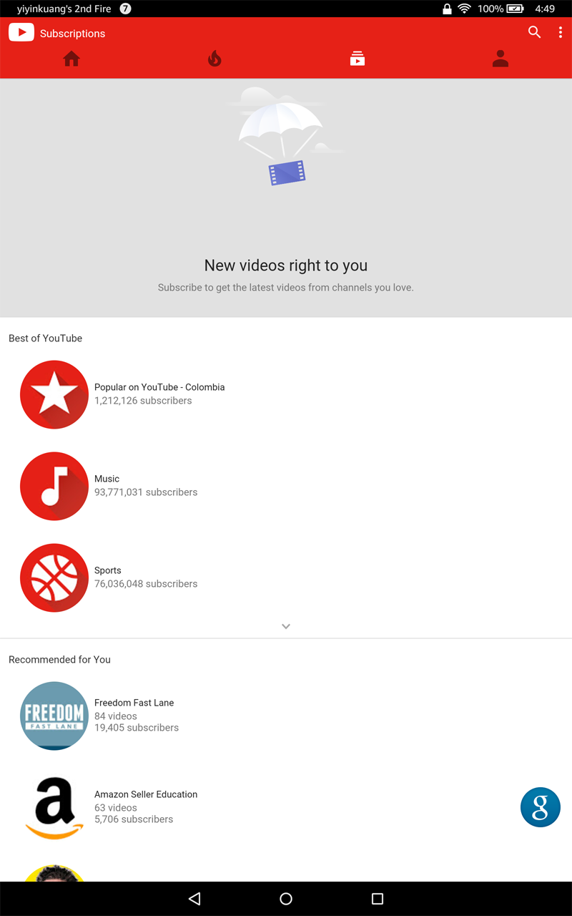Viewport: 572px width, 916px height.
Task: Switch to the Trending flame tab
Action: point(214,59)
